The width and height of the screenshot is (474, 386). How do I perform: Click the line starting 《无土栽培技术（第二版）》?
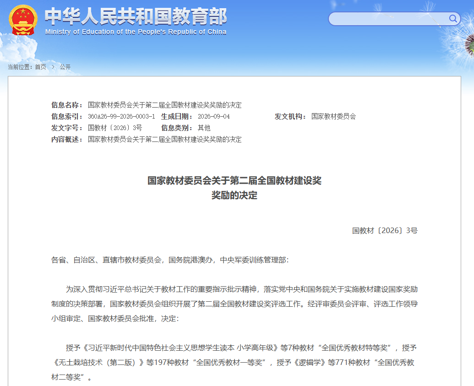234,363
